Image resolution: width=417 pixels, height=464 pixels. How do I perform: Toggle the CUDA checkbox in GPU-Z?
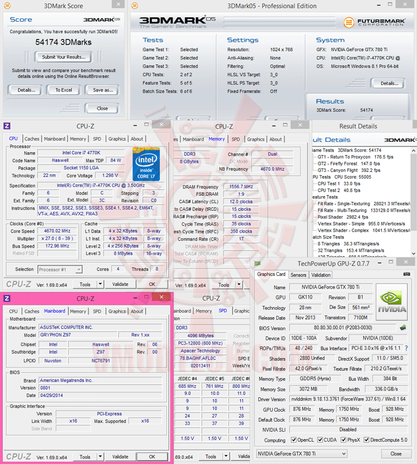coord(320,440)
